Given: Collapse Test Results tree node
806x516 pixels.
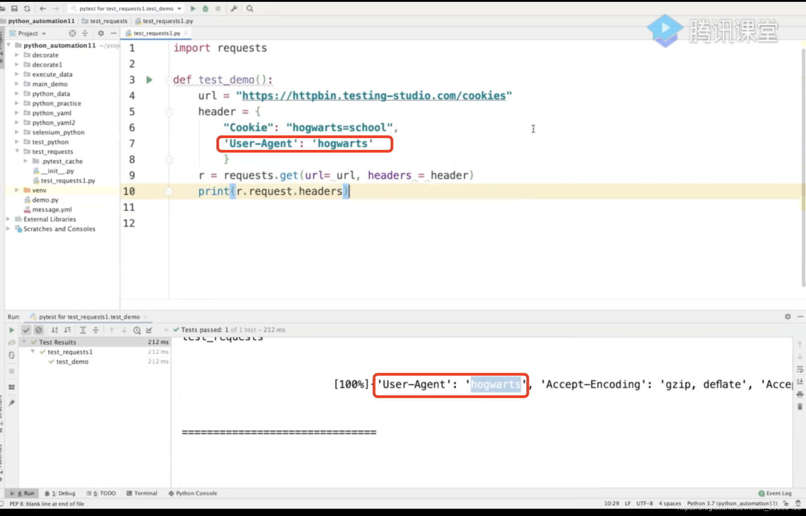Looking at the screenshot, I should coord(24,342).
